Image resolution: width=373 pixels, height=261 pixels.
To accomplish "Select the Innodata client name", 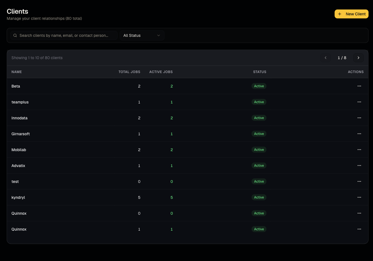I will coord(20,118).
